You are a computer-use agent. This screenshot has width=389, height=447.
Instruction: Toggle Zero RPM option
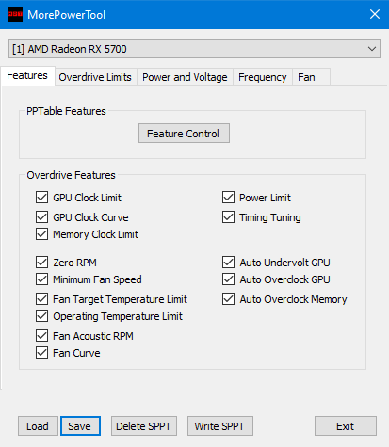click(41, 263)
